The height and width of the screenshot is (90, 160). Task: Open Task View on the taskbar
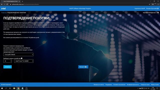tap(10, 88)
